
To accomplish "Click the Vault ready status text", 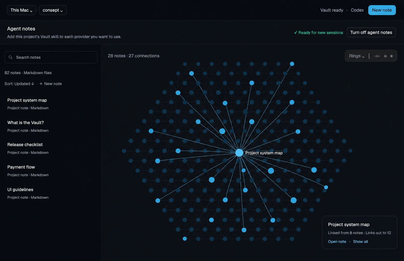I will tap(332, 10).
